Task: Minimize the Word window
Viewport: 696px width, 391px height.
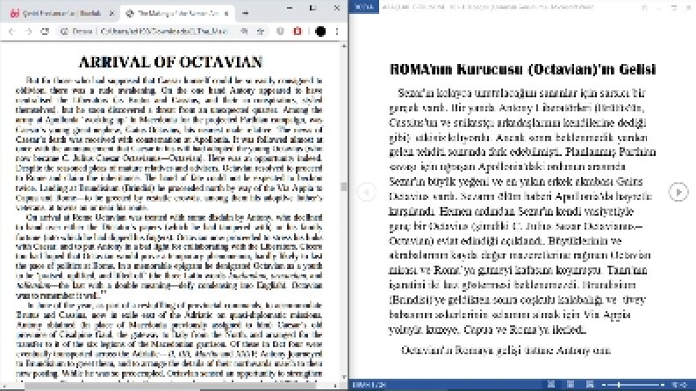Action: (x=659, y=7)
